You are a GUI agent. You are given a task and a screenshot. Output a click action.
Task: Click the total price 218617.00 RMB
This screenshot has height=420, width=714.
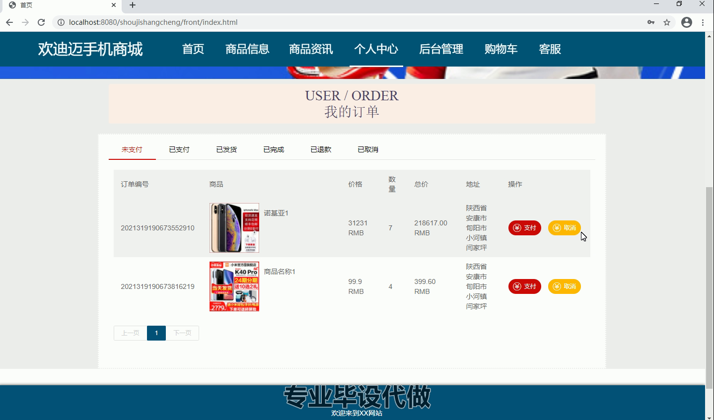pos(430,228)
